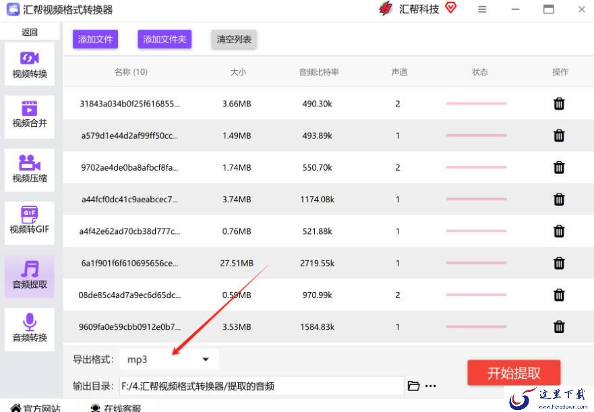
Task: Click the 添加文件 button
Action: (95, 39)
